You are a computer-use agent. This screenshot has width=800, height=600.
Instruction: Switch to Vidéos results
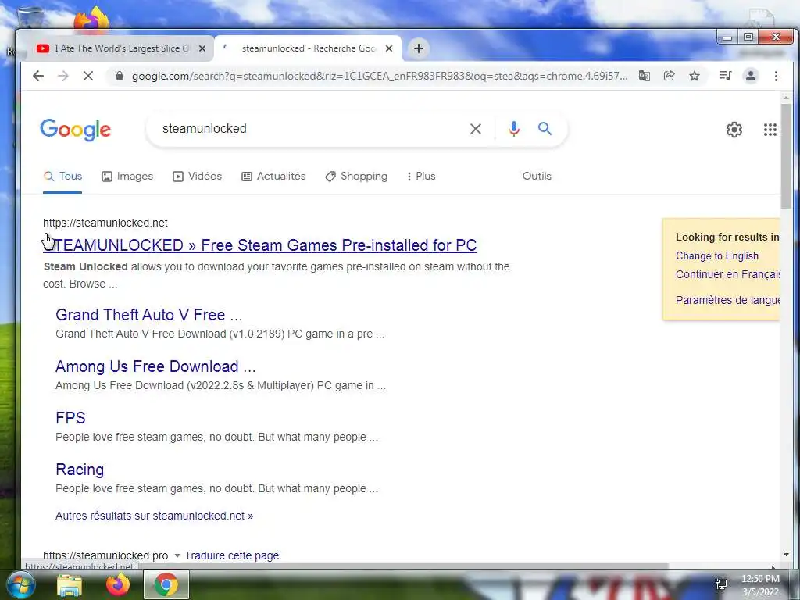coord(197,177)
